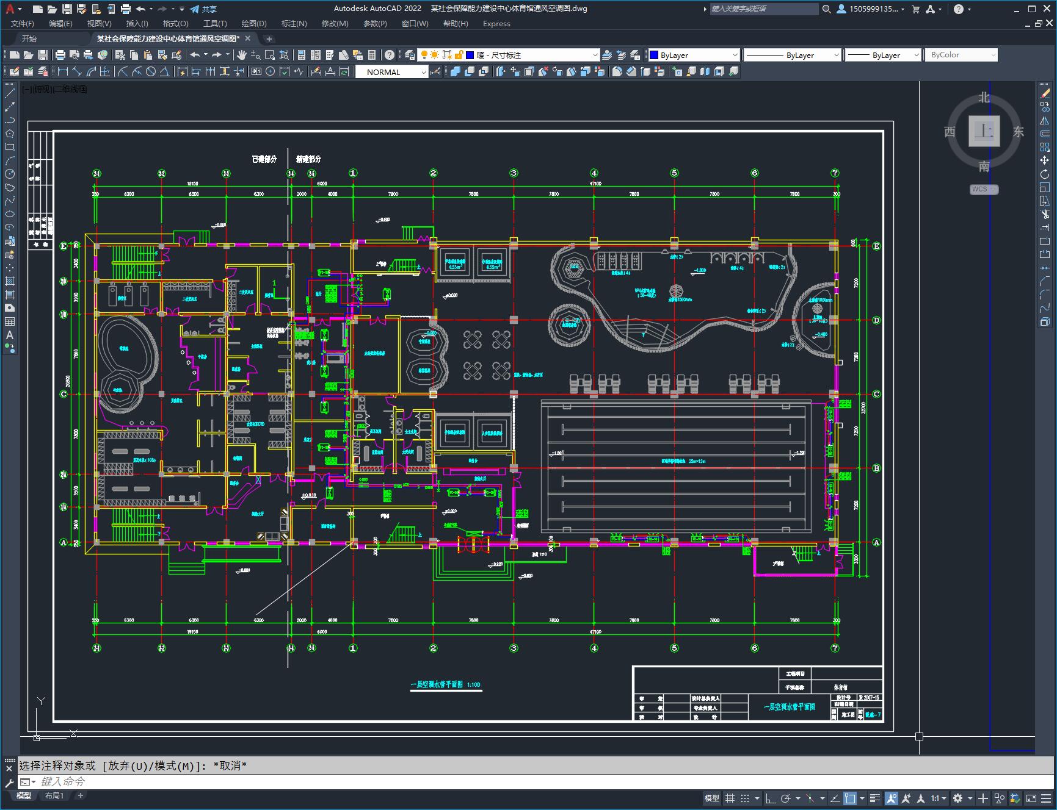Screen dimensions: 1057x810
Task: Select the Mirror tool in modify toolbar
Action: click(x=1045, y=120)
